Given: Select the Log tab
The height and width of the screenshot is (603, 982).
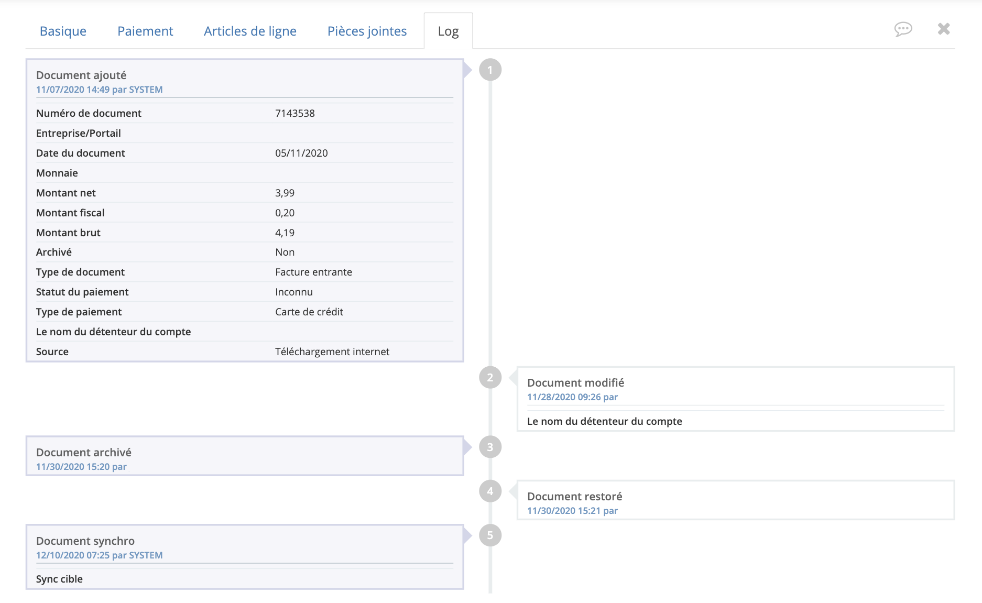Looking at the screenshot, I should pyautogui.click(x=448, y=31).
